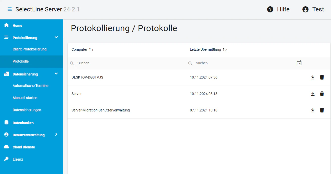Open the Datenbanken section
The image size is (331, 174).
(x=23, y=123)
